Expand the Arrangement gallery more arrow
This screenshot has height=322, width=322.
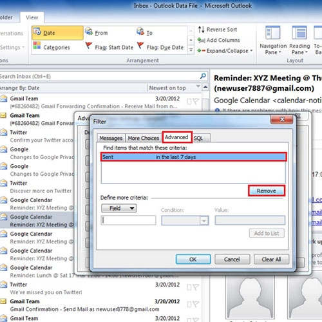[191, 50]
